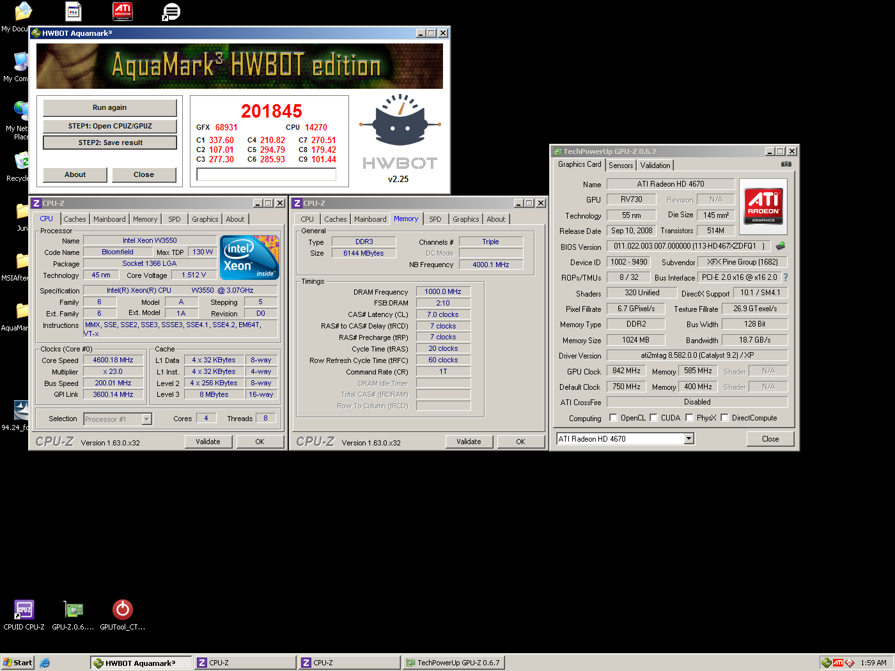
Task: Click STEP2: Save result button
Action: pos(110,143)
